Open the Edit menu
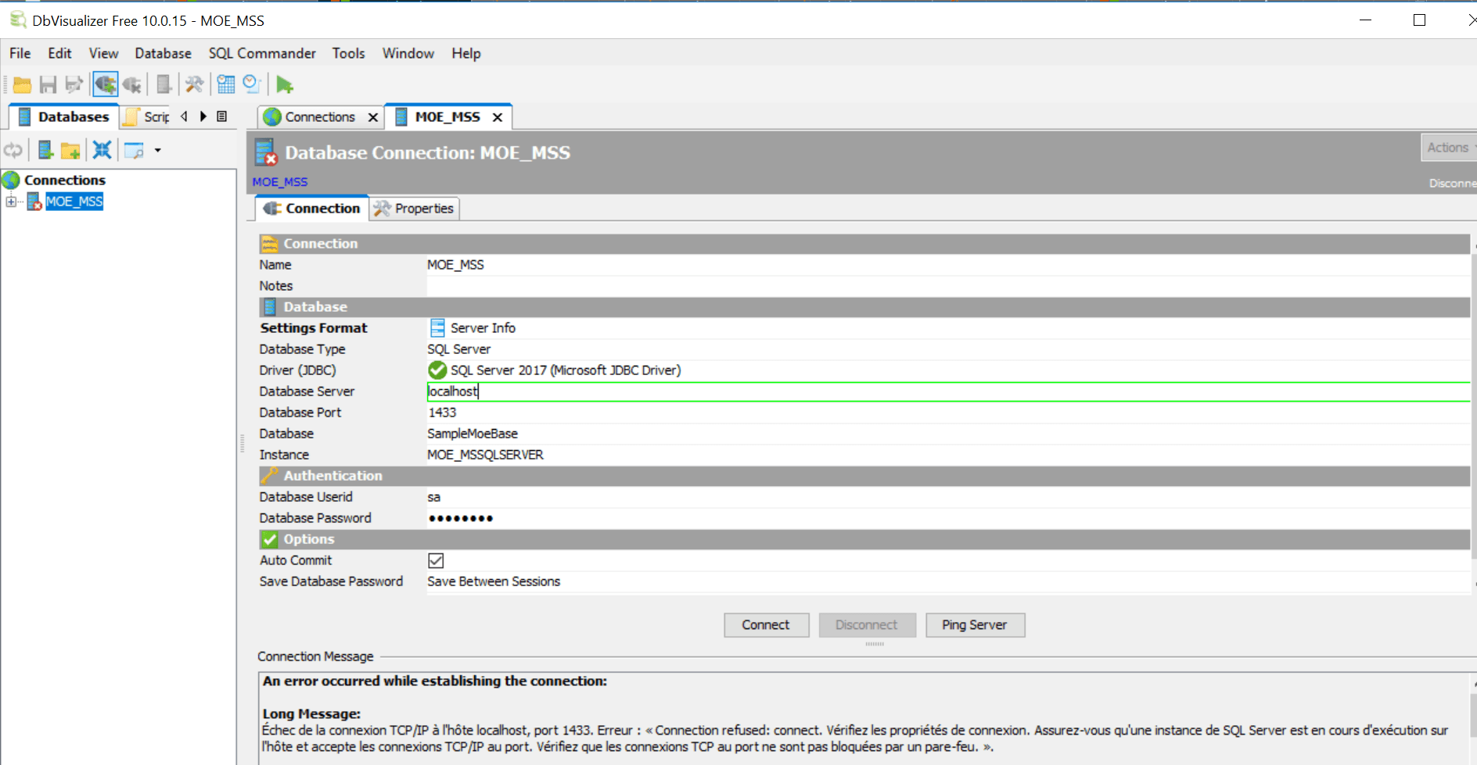This screenshot has width=1477, height=765. (x=59, y=53)
